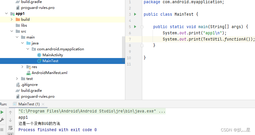Click the orange build folder icon
This screenshot has width=255, height=135.
(x=18, y=20)
